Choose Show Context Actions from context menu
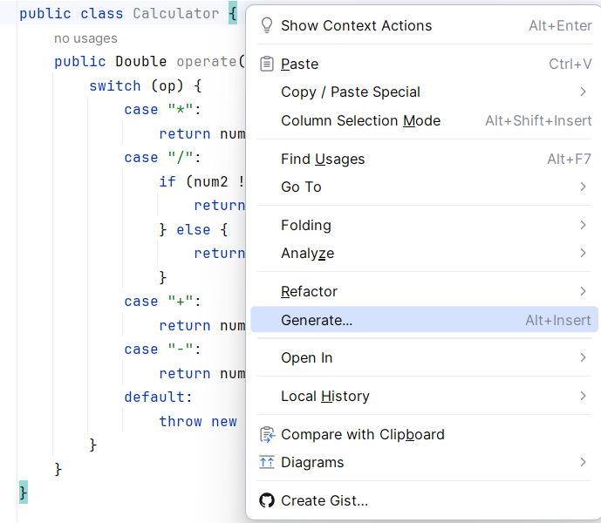Viewport: 601px width, 523px height. tap(424, 25)
